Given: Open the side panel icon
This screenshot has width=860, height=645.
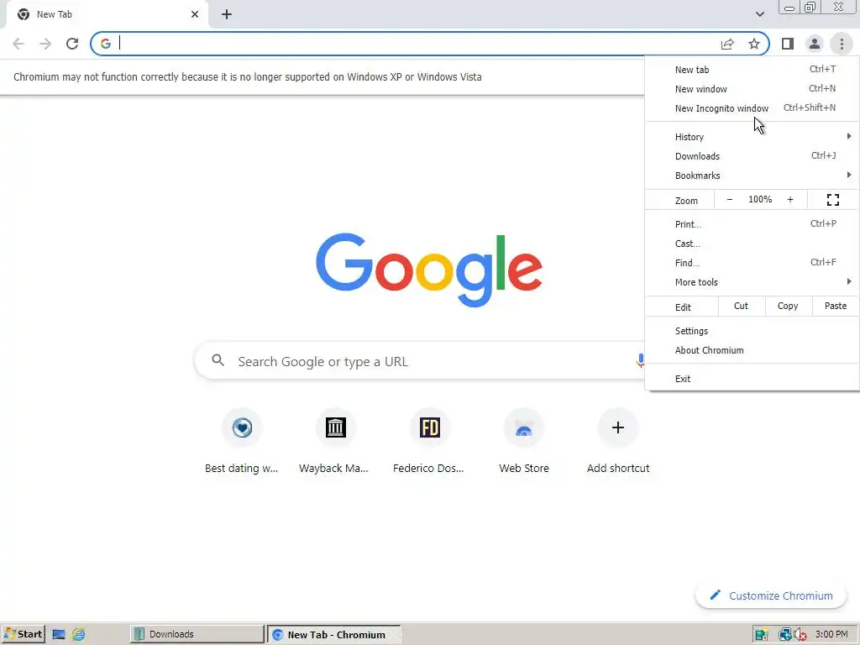Looking at the screenshot, I should tap(788, 44).
